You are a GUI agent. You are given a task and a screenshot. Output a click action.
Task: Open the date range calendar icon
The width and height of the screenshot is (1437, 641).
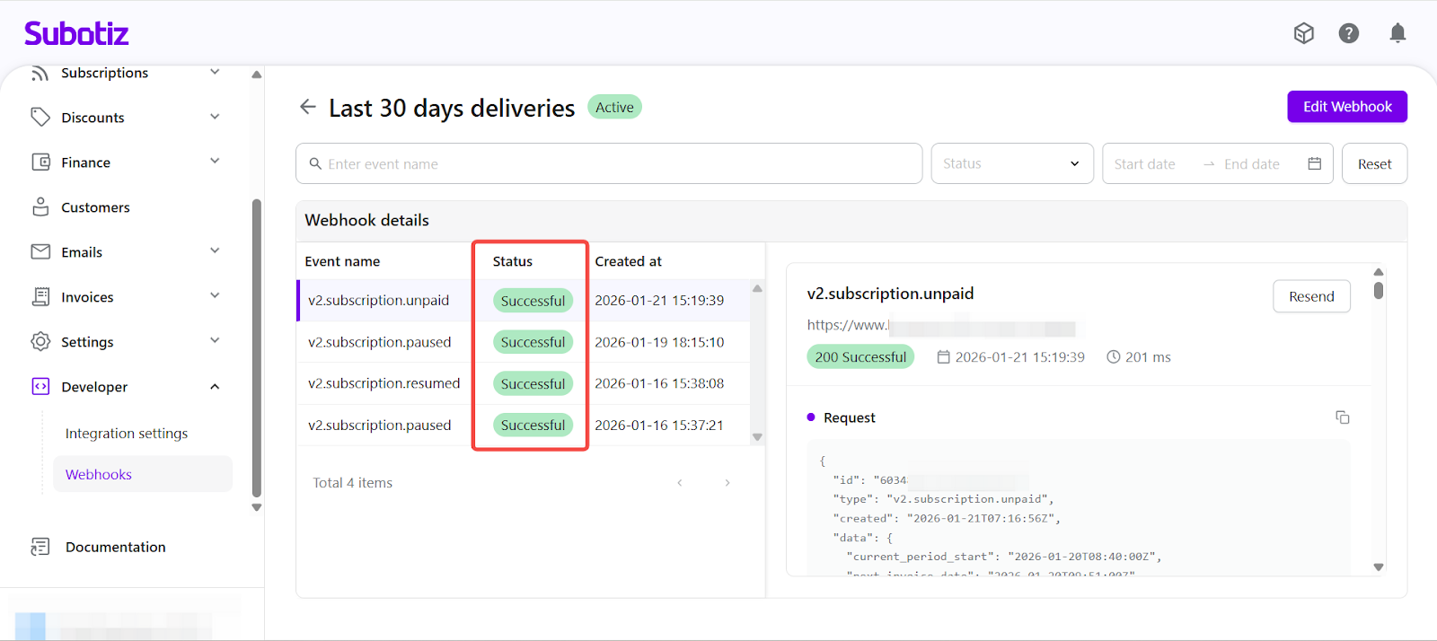[1314, 164]
